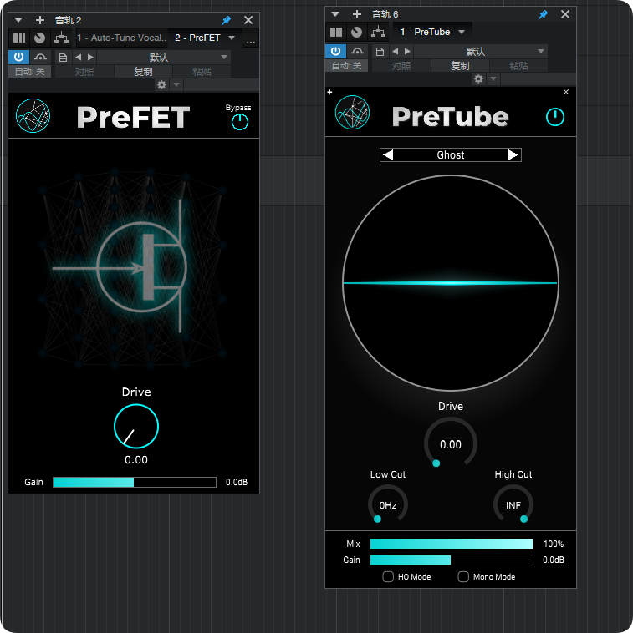Toggle PreFET host power button
This screenshot has width=633, height=633.
click(18, 57)
